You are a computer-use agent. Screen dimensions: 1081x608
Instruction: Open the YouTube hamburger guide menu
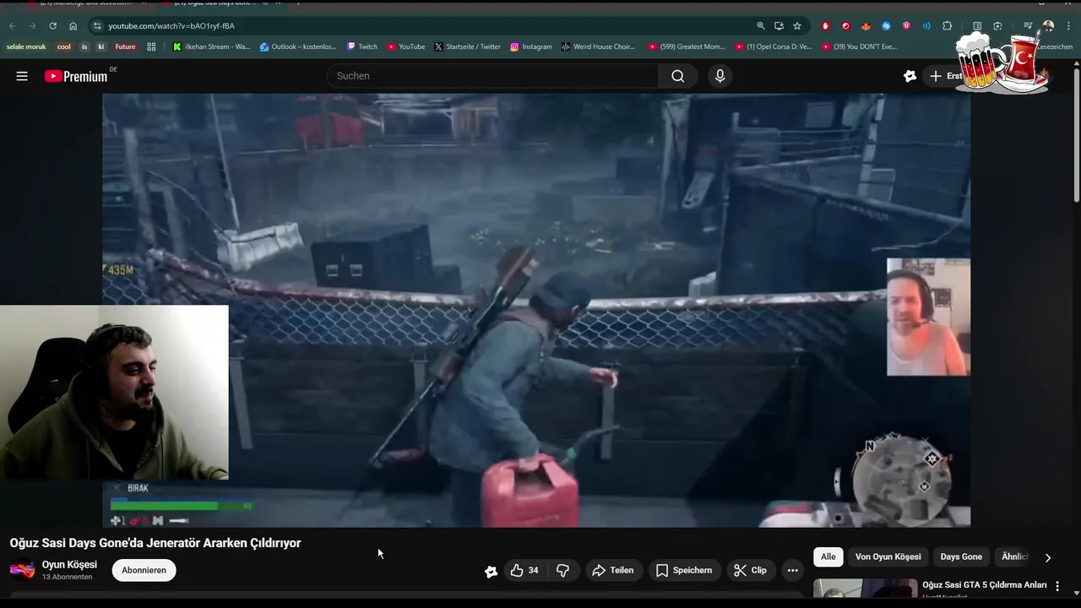[22, 76]
